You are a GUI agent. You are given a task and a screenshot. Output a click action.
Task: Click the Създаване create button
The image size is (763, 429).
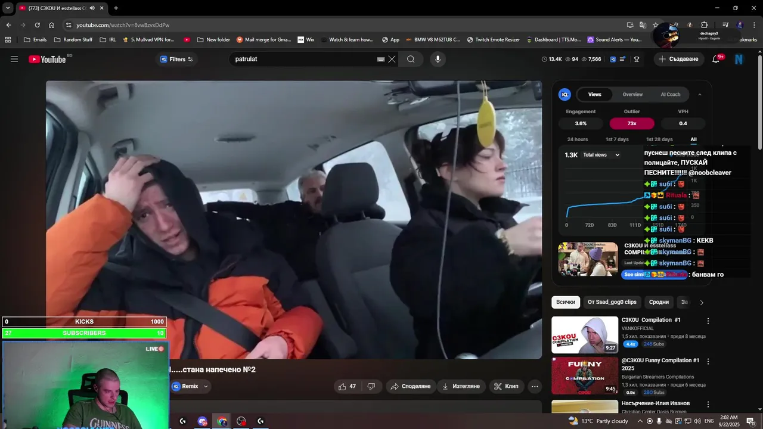tap(678, 59)
